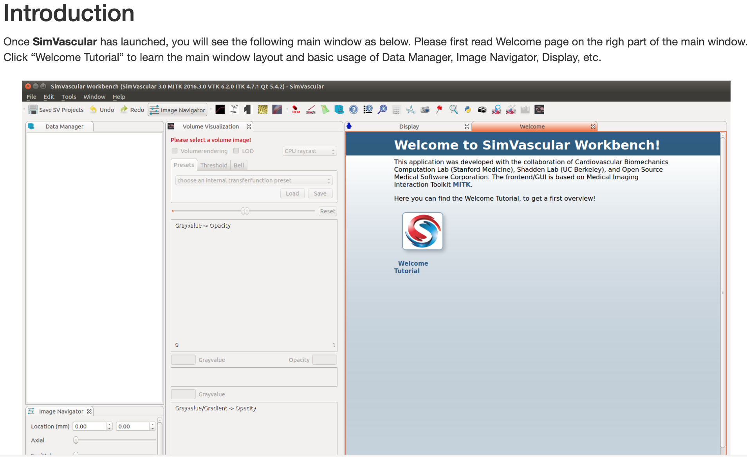Click the help contents list icon
Viewport: 747px width, 457px height.
[368, 110]
